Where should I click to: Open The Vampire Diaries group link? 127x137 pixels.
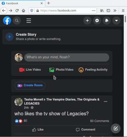click(62, 102)
